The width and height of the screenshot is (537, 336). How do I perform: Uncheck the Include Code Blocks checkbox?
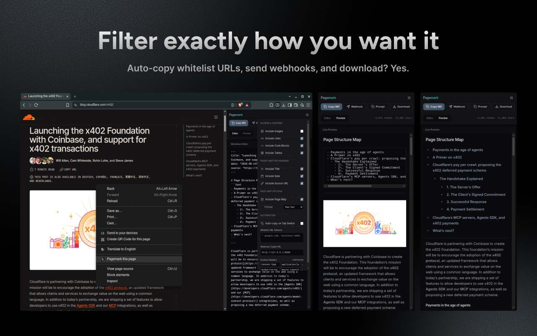[x=302, y=146]
